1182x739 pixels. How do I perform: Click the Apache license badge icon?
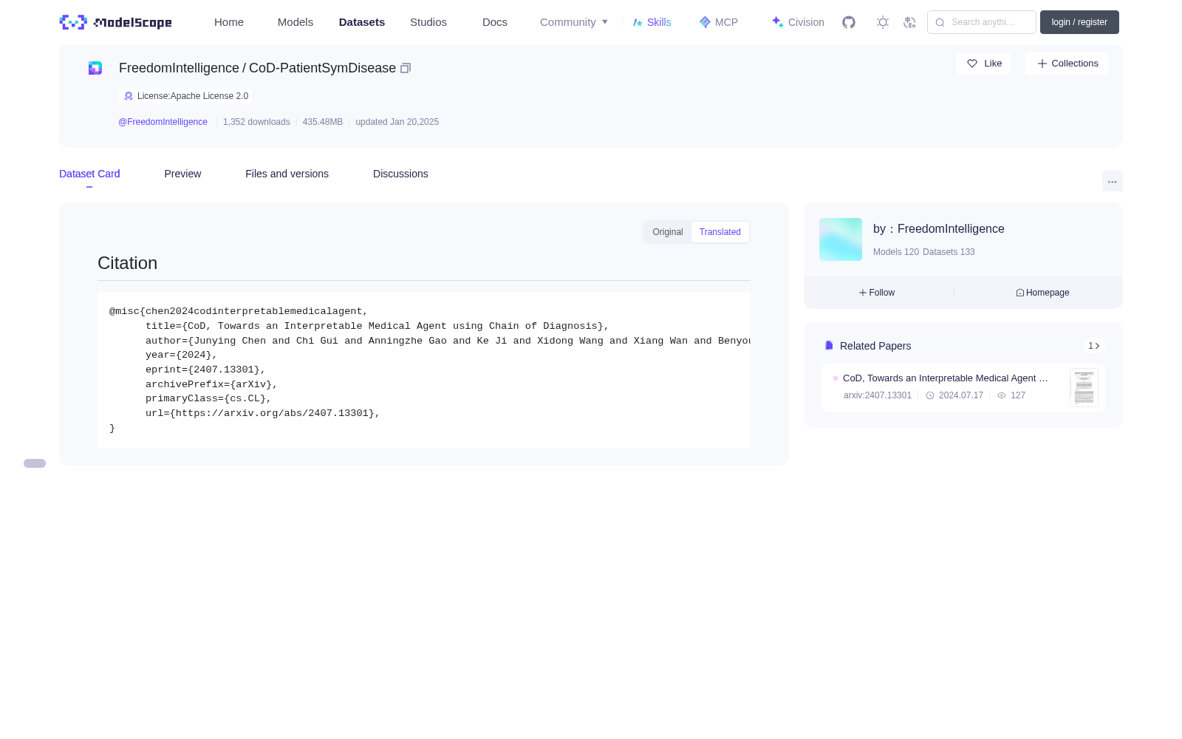click(x=129, y=96)
